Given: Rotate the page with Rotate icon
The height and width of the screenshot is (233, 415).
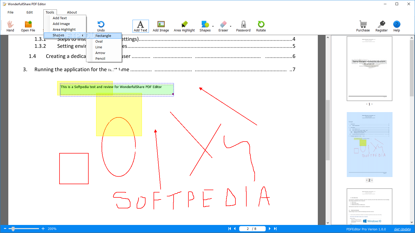Looking at the screenshot, I should click(261, 26).
